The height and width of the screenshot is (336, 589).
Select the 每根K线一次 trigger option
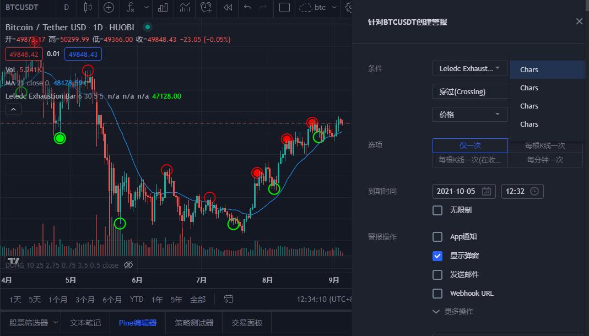click(545, 147)
